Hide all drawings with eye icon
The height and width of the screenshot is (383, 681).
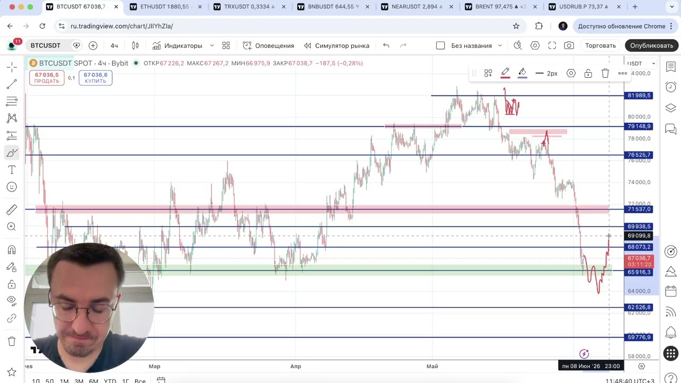[x=12, y=301]
